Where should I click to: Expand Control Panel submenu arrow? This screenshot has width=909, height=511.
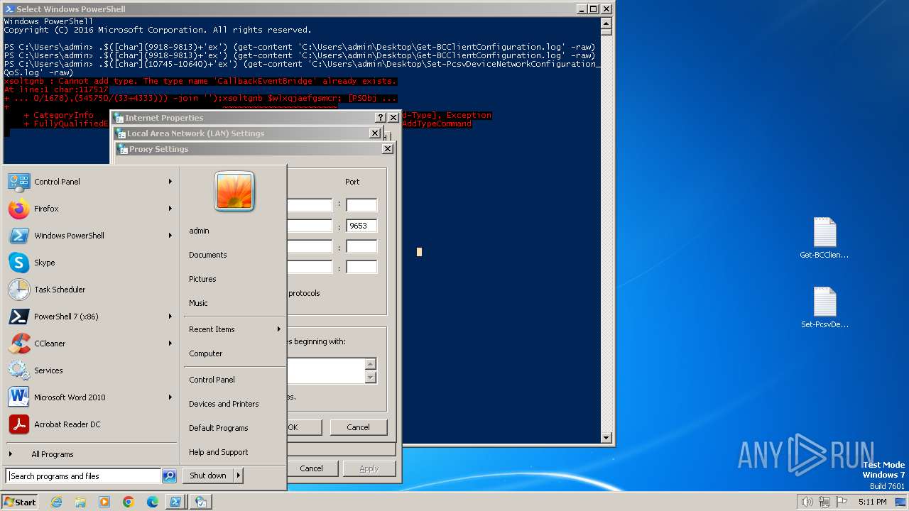pyautogui.click(x=170, y=182)
